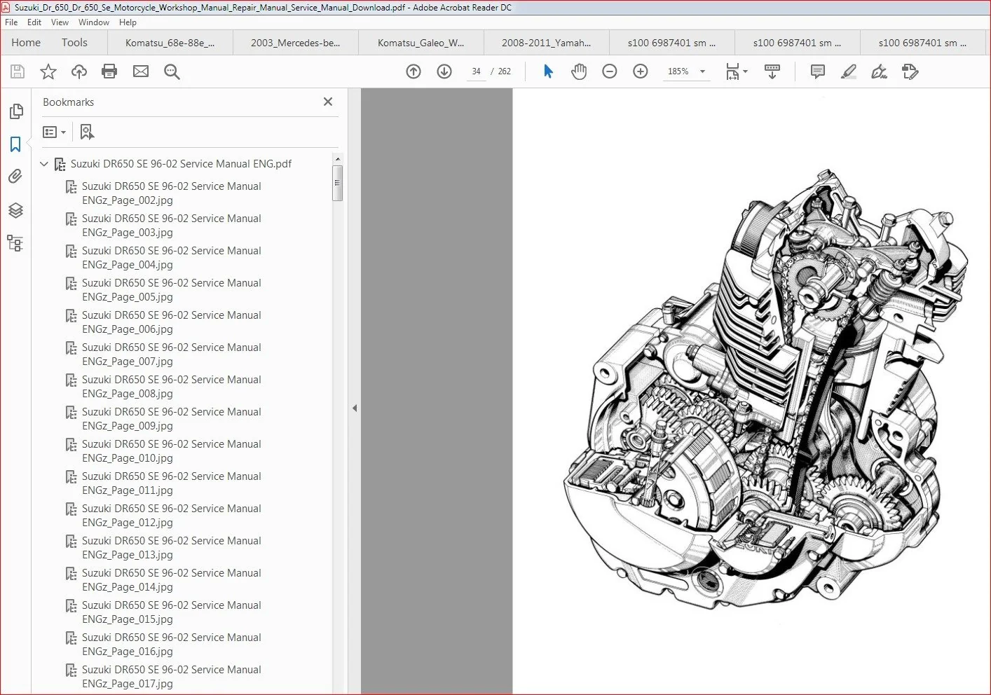
Task: Go to the previous page with the up arrow
Action: pos(414,71)
